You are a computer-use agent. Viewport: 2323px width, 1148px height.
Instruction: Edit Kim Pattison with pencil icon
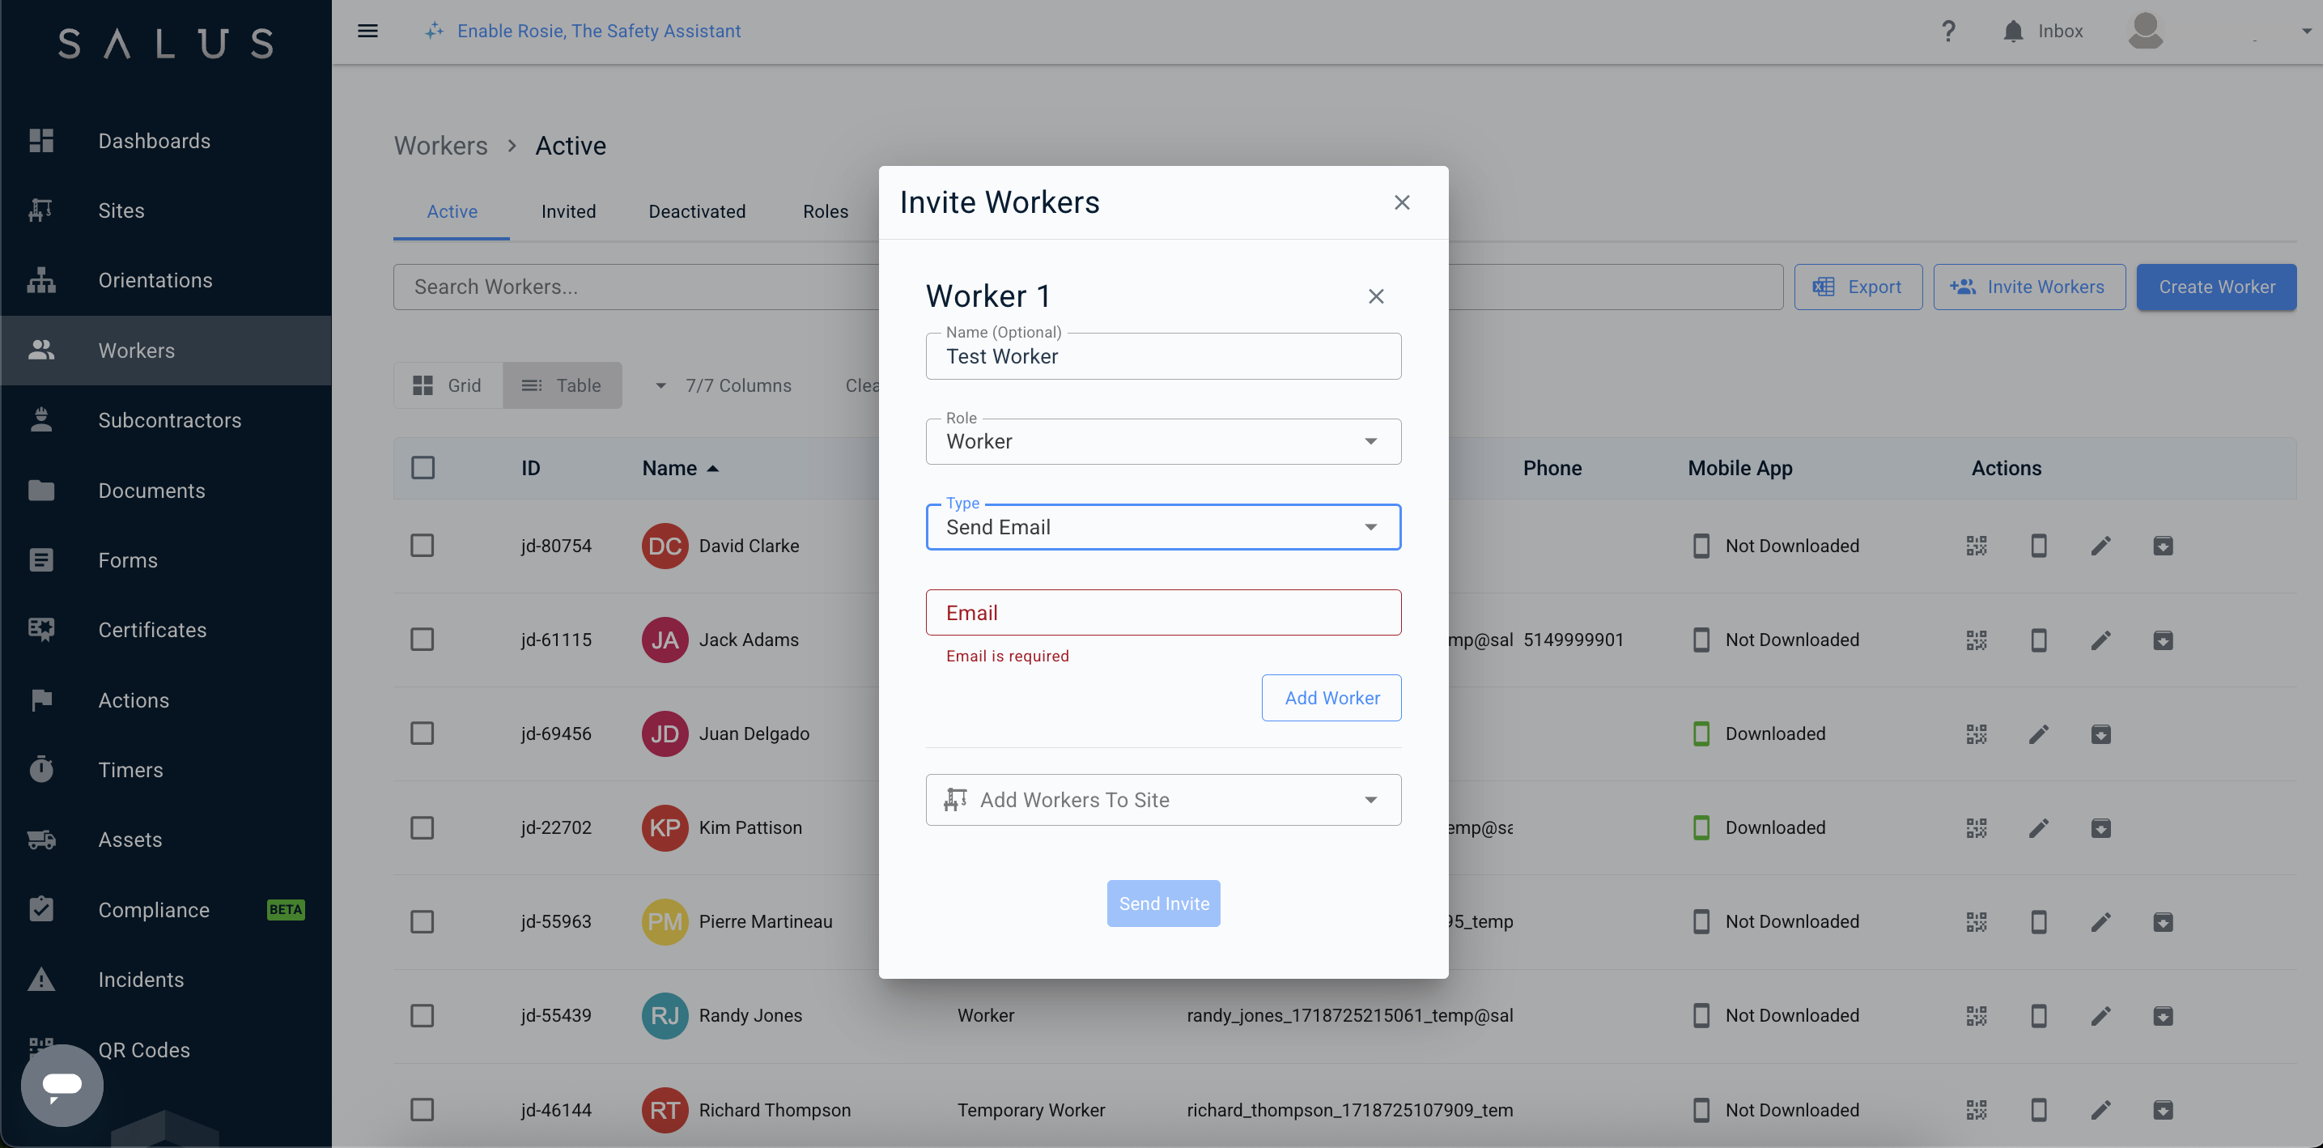click(x=2038, y=828)
